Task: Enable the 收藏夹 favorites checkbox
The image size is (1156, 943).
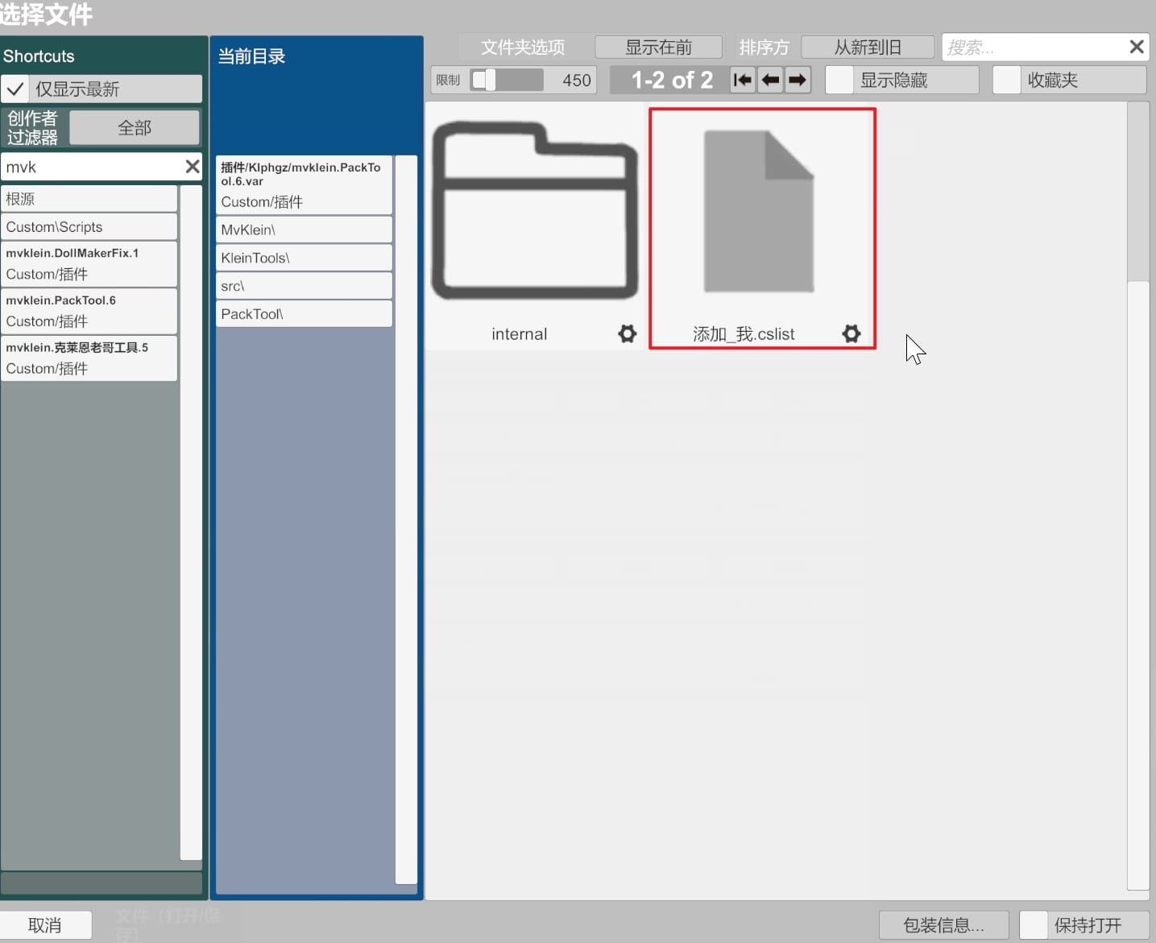Action: click(1007, 80)
